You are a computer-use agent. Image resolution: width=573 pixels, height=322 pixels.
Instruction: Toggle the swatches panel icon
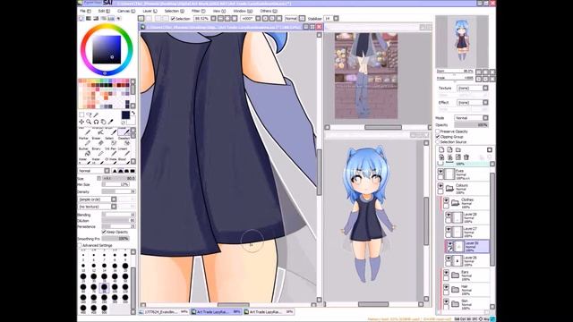point(111,18)
